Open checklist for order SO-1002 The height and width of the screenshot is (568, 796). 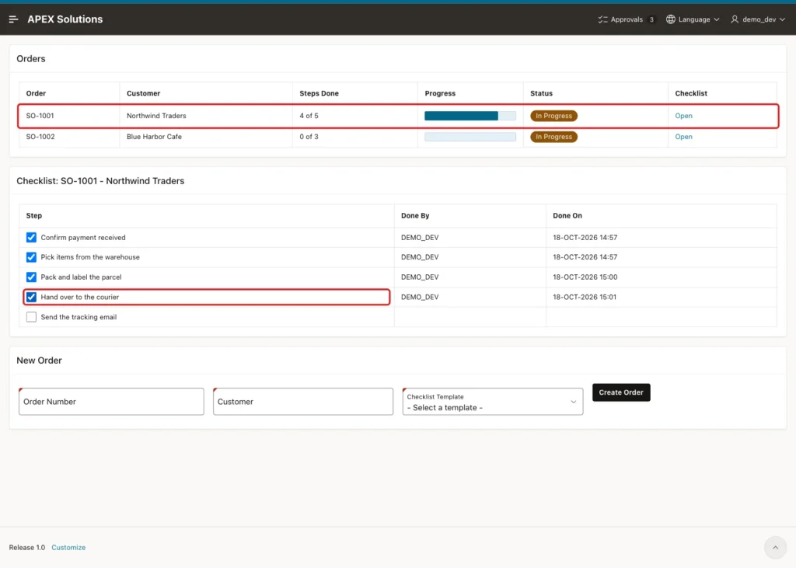[683, 137]
